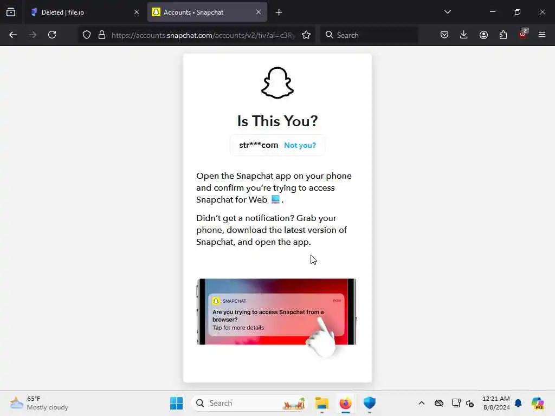Close the Deleted | file.io tab
The width and height of the screenshot is (555, 416).
[x=137, y=12]
